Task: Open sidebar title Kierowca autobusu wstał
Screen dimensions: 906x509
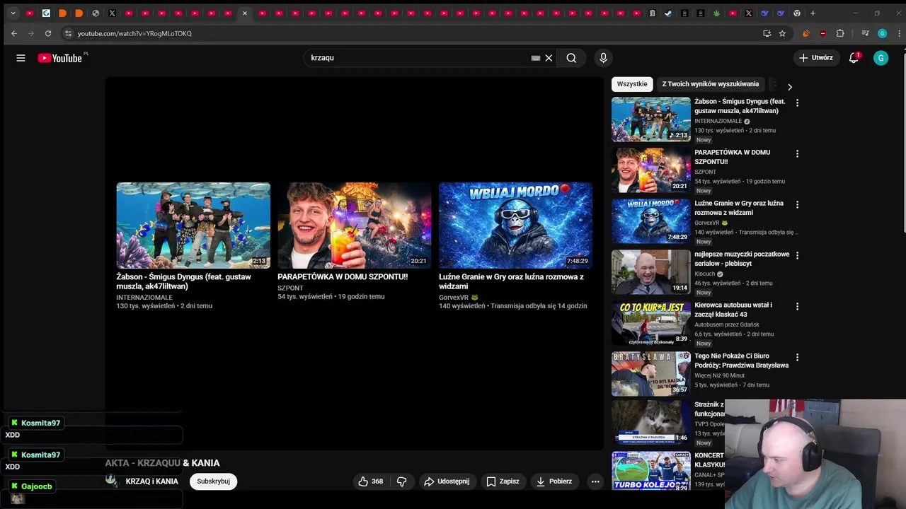Action: coord(733,310)
